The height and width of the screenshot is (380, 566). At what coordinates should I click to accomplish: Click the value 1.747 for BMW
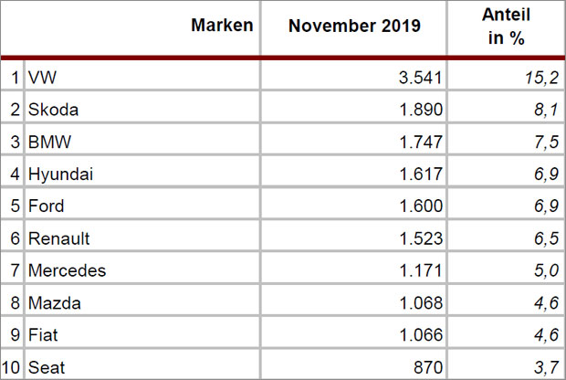click(x=421, y=142)
